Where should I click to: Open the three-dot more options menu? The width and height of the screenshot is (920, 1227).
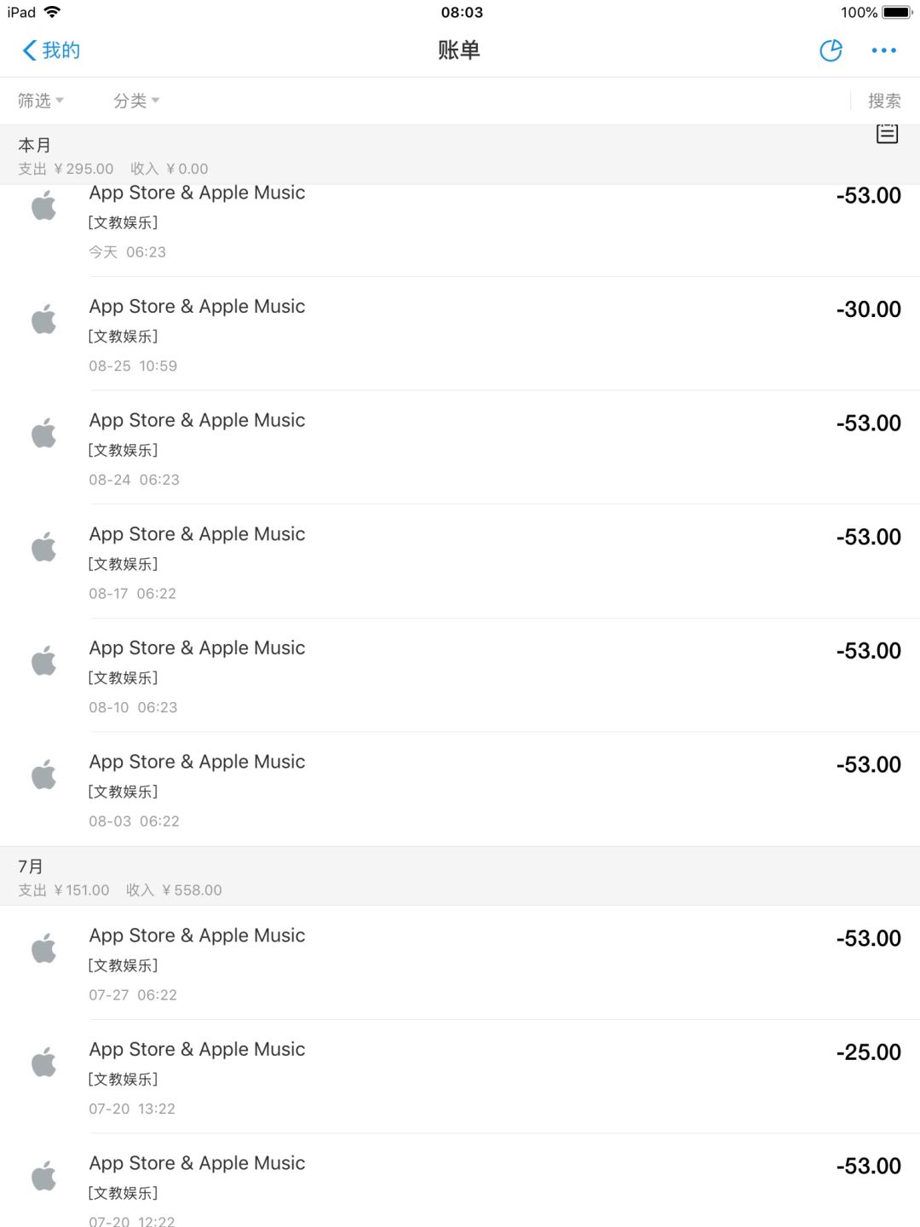coord(883,51)
